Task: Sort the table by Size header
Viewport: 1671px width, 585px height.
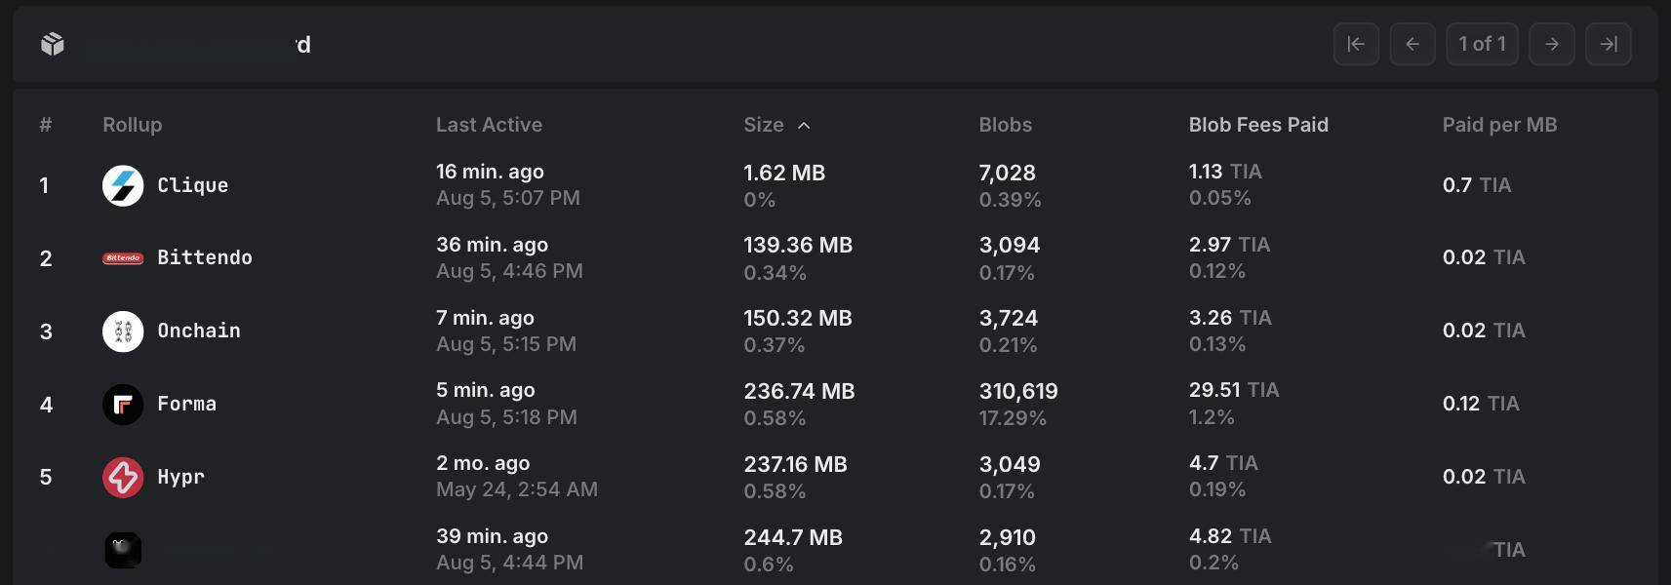Action: 764,125
